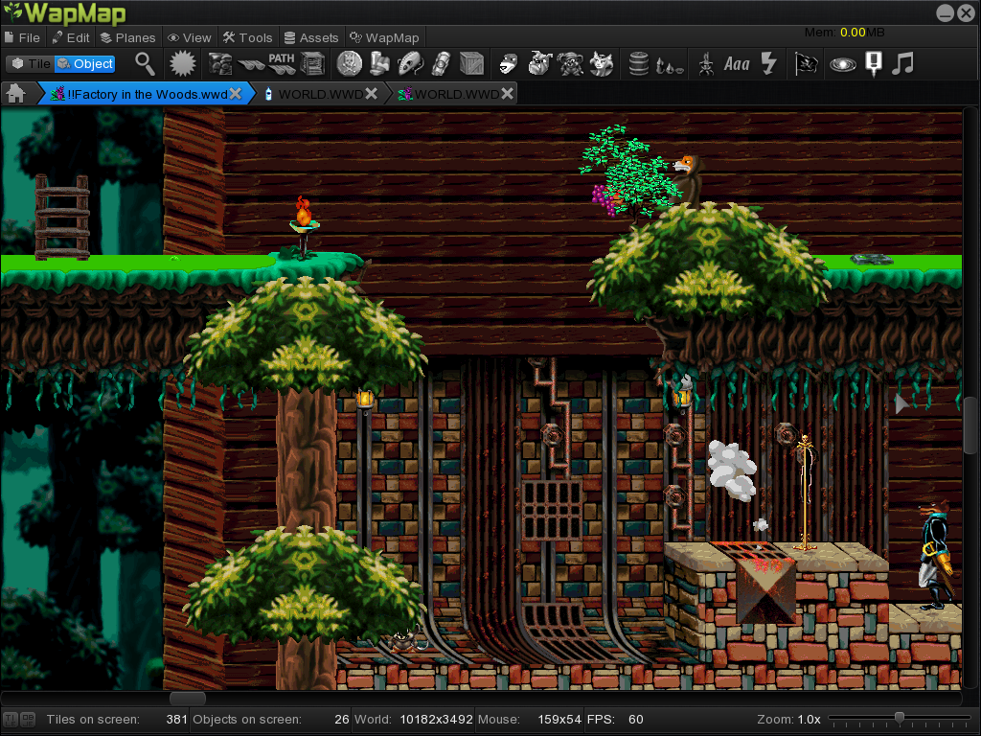Click the magnifying glass search tool
The width and height of the screenshot is (981, 736).
(146, 64)
